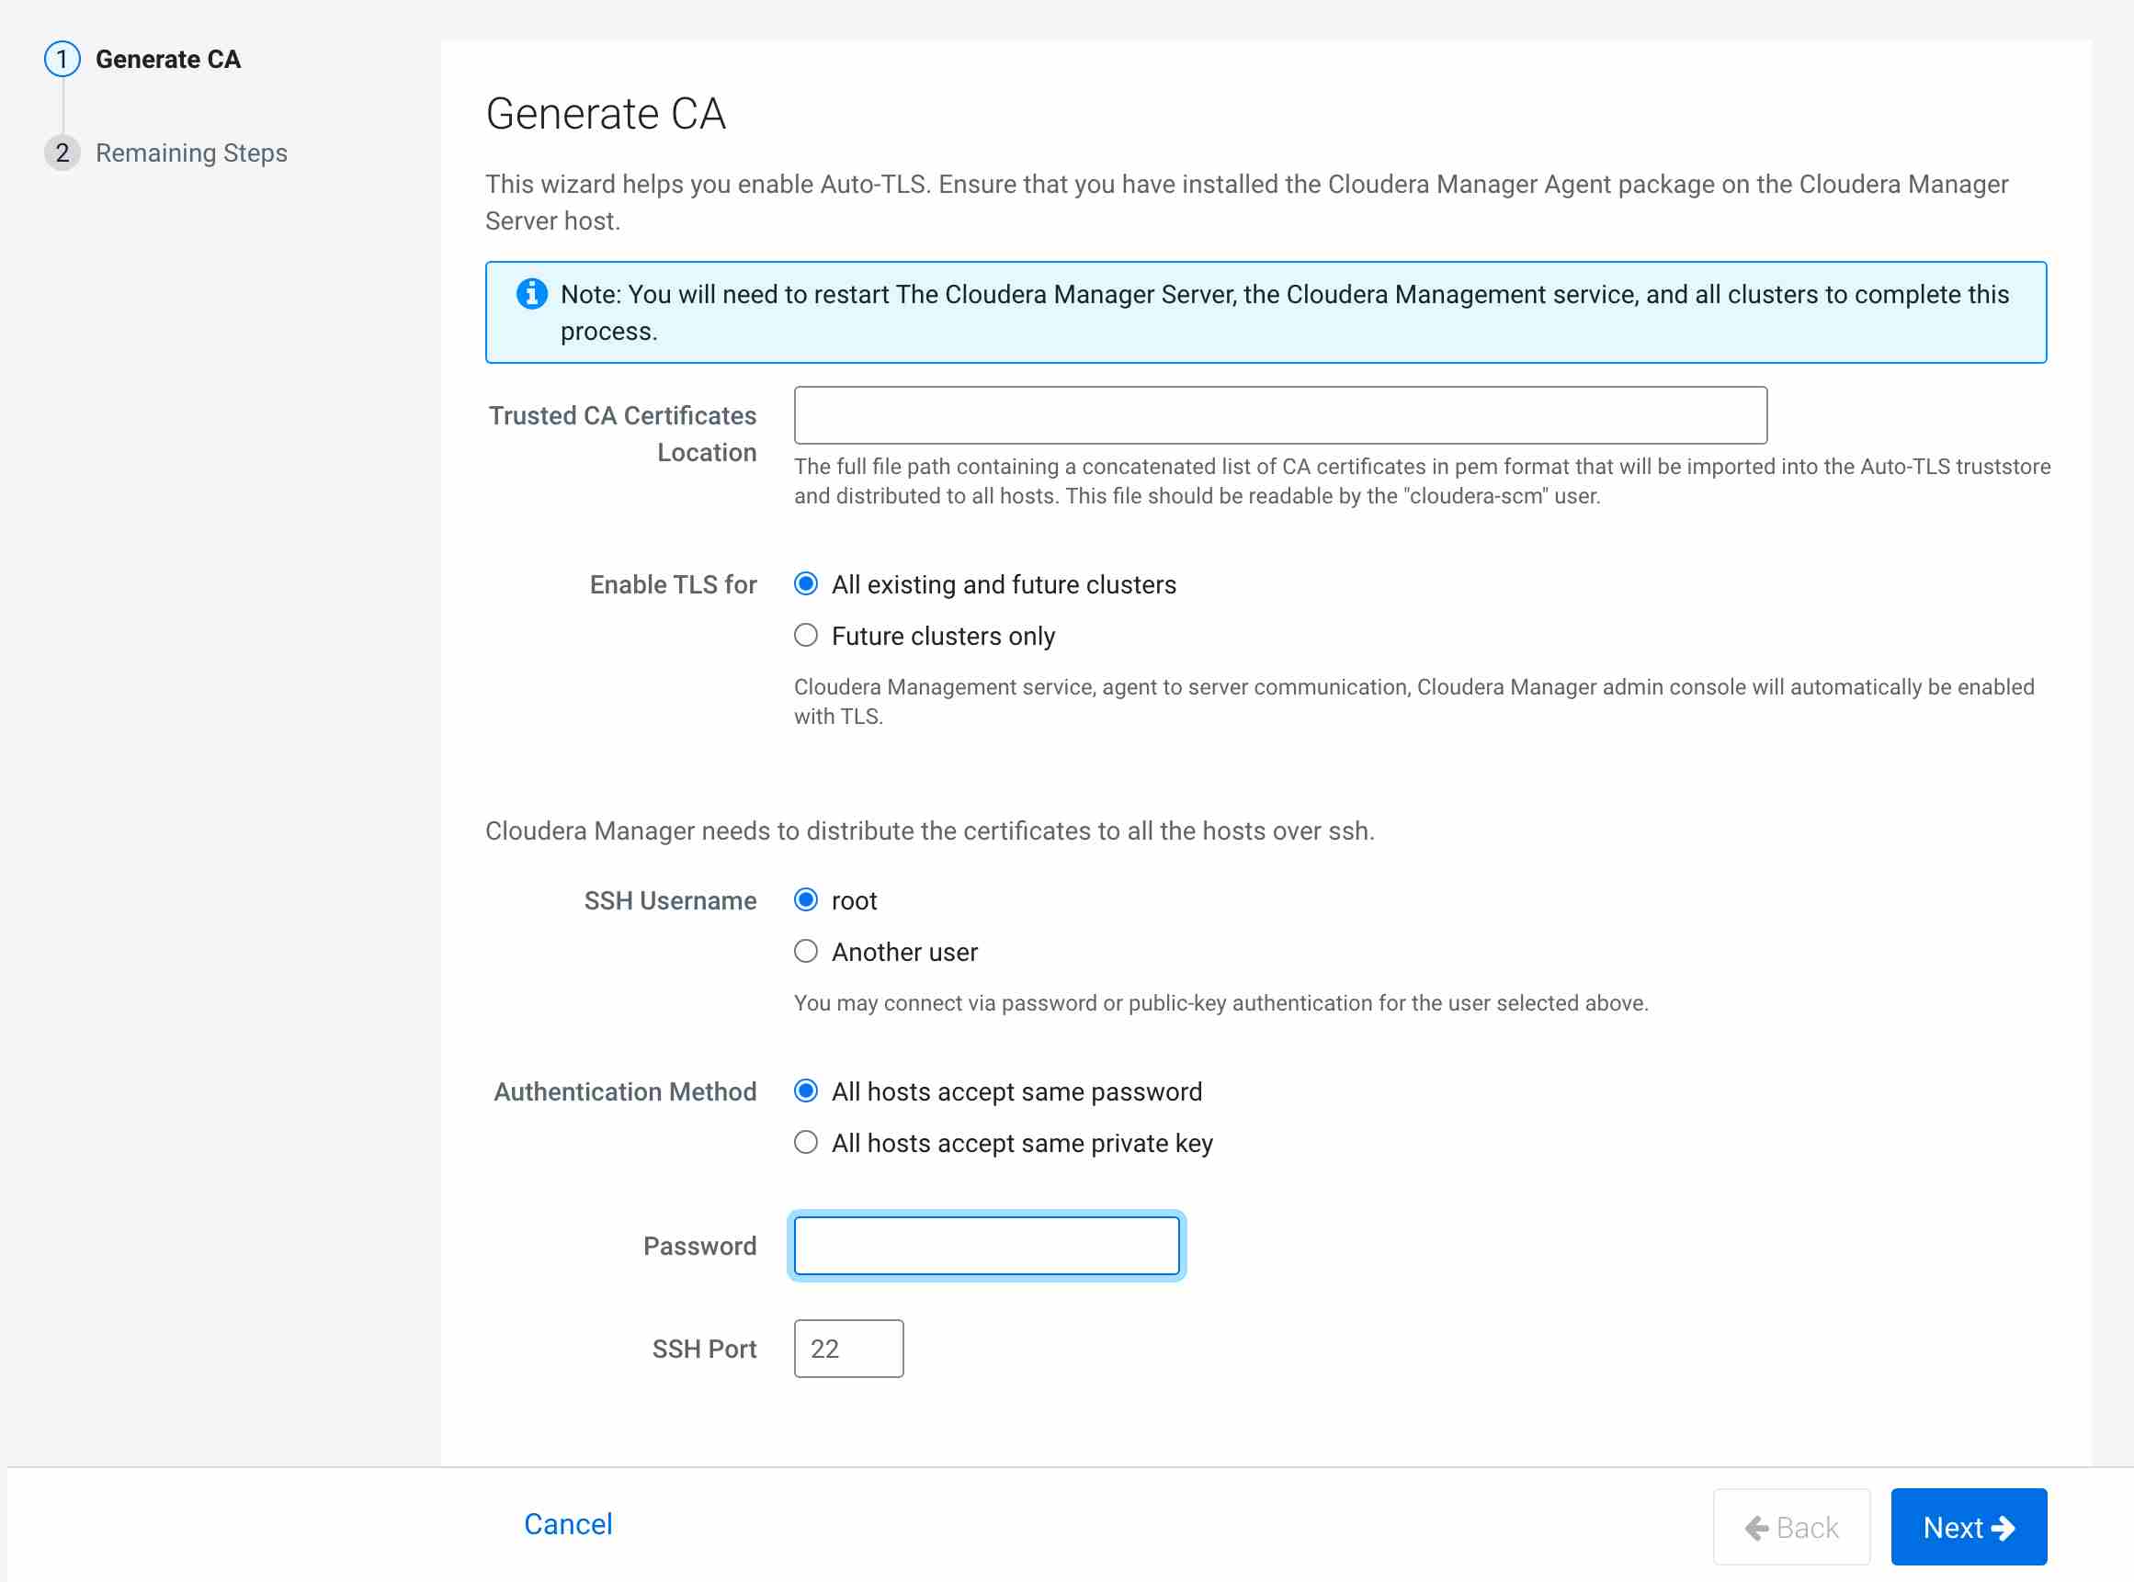The image size is (2134, 1582).
Task: Select Future clusters only option
Action: tap(805, 636)
